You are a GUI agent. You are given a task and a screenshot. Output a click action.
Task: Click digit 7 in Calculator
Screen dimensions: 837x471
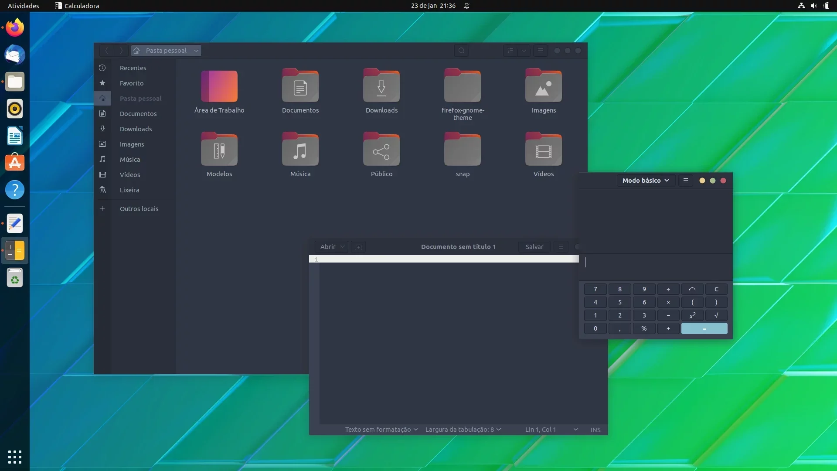(595, 289)
